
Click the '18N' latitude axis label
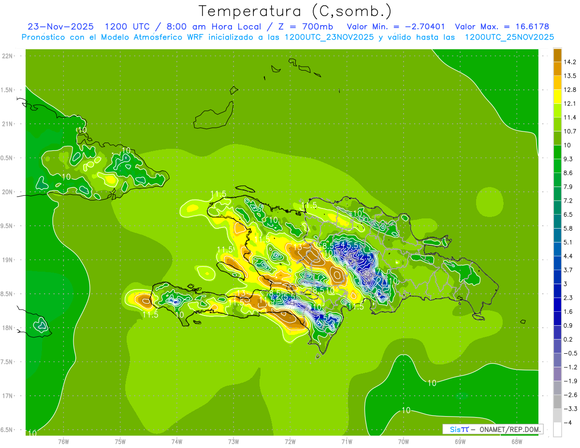point(8,328)
